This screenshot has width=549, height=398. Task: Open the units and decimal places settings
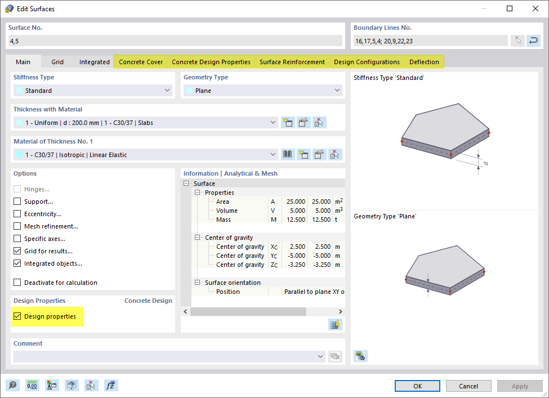[32, 385]
